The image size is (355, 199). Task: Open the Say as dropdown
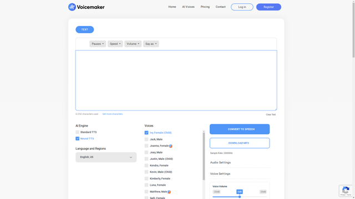point(151,44)
